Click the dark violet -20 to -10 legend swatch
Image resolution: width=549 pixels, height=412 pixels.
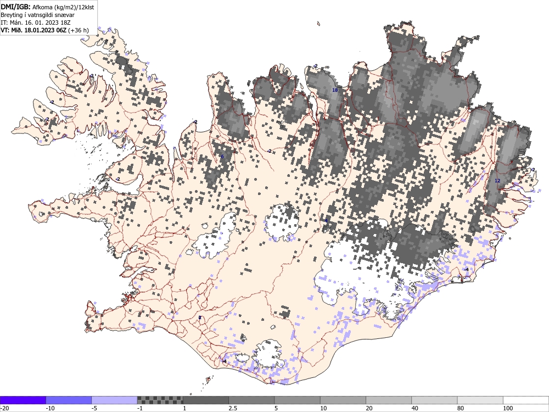(x=23, y=400)
